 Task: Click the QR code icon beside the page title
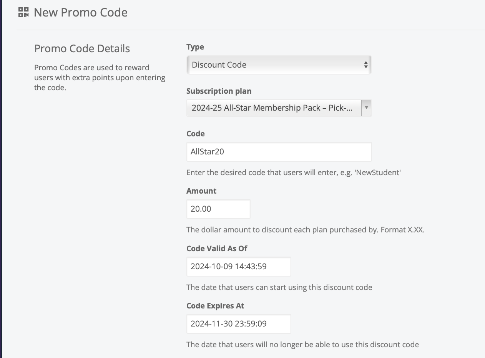(x=23, y=12)
